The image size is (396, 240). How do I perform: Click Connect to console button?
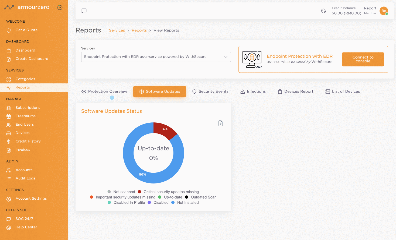[x=363, y=59]
